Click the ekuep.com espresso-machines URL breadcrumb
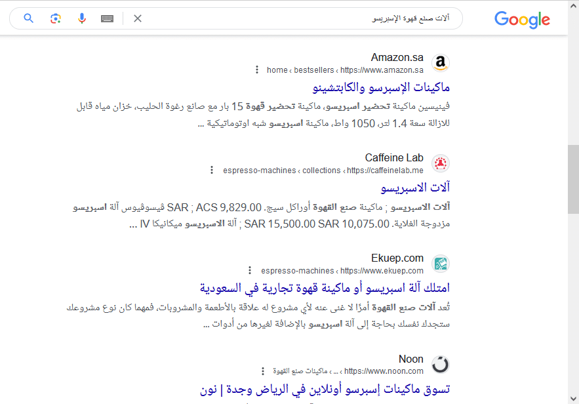Image resolution: width=579 pixels, height=404 pixels. tap(342, 271)
